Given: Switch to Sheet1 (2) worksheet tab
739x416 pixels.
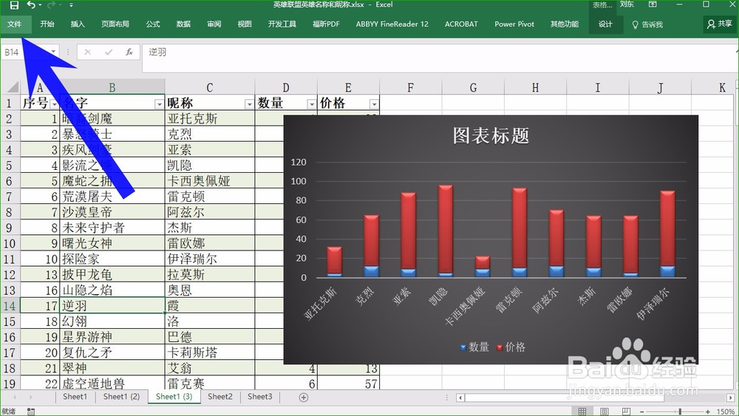Looking at the screenshot, I should 122,397.
